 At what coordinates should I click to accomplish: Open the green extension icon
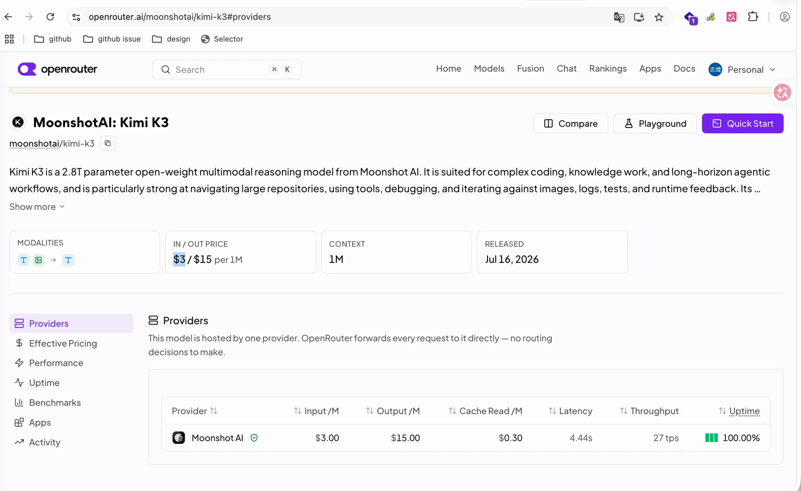(710, 17)
